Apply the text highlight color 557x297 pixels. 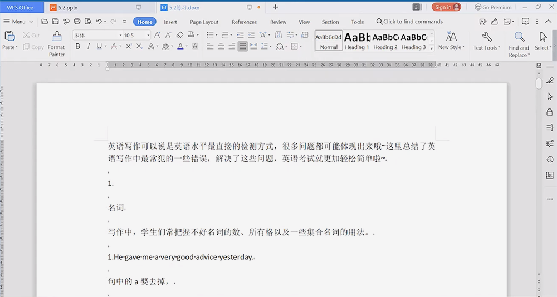[165, 46]
